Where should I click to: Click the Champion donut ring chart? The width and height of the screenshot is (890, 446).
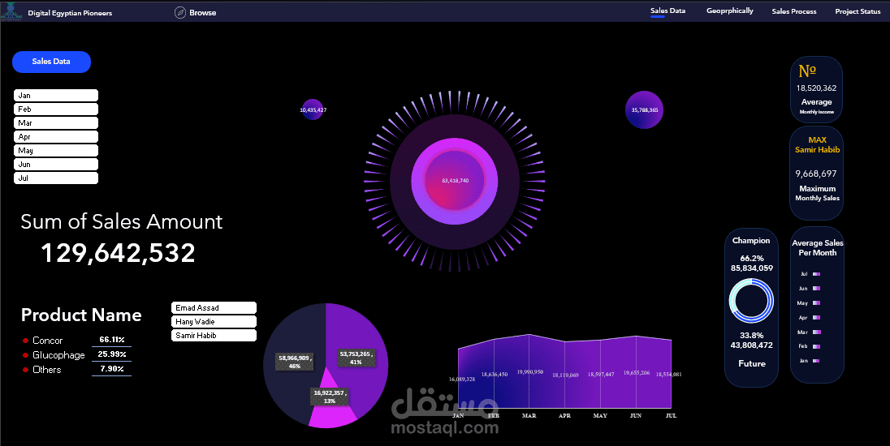coord(751,301)
